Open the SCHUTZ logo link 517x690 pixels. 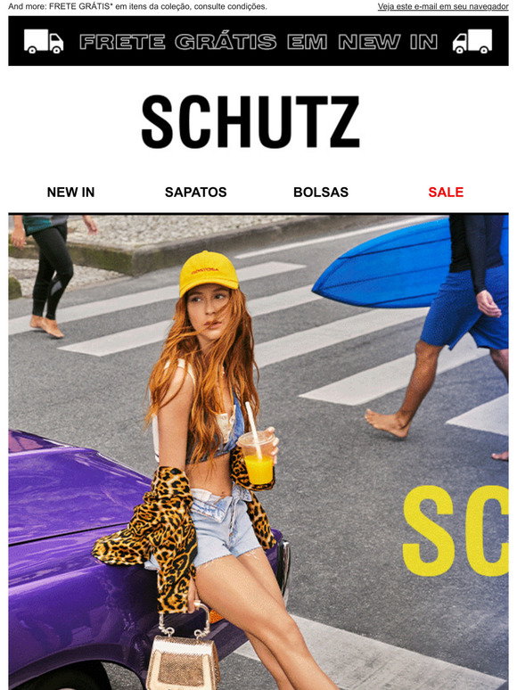[x=250, y=122]
